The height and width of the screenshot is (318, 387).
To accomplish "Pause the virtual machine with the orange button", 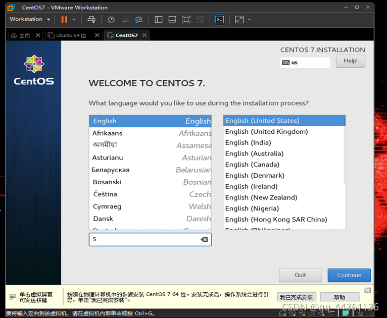I will tap(64, 20).
